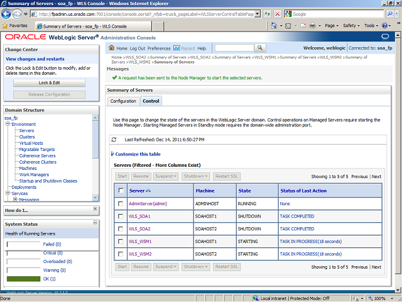The height and width of the screenshot is (302, 402).
Task: Open the Preferences menu item
Action: click(x=159, y=48)
